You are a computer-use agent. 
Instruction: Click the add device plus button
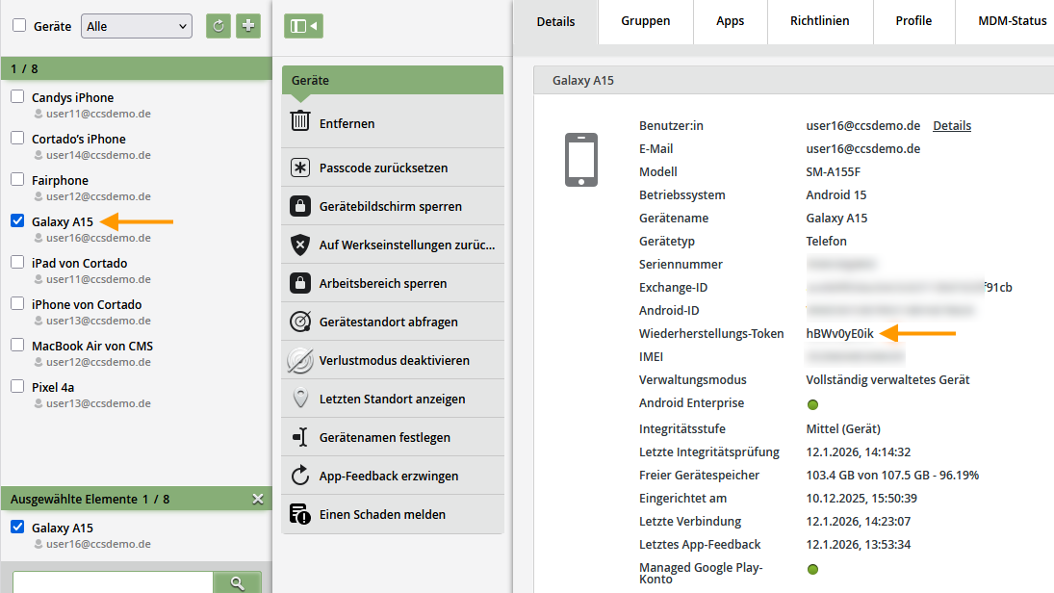point(247,25)
